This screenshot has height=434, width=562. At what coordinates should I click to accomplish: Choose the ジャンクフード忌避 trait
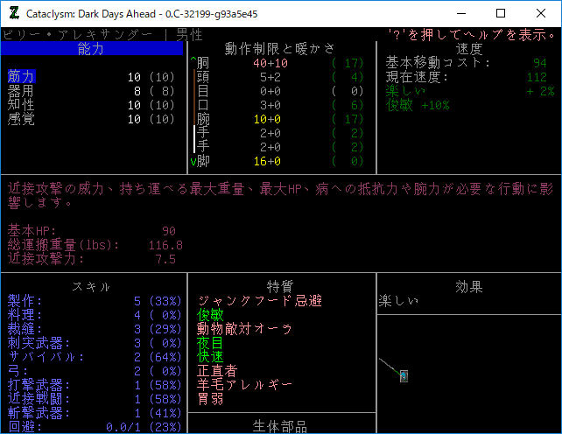[260, 301]
